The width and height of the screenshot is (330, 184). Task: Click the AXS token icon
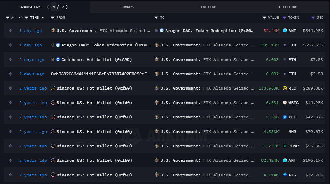tap(285, 175)
